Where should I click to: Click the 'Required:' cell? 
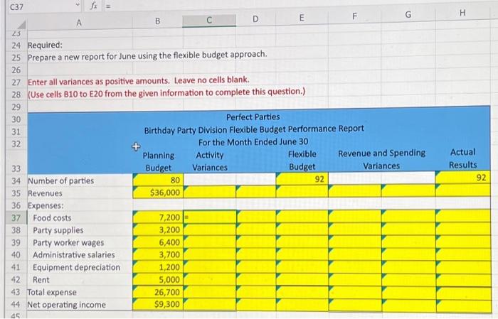tap(45, 45)
